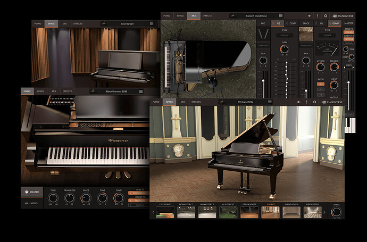Click exclamation alert icon in Concert Grand Close window
367x242 pixels.
tap(318, 16)
